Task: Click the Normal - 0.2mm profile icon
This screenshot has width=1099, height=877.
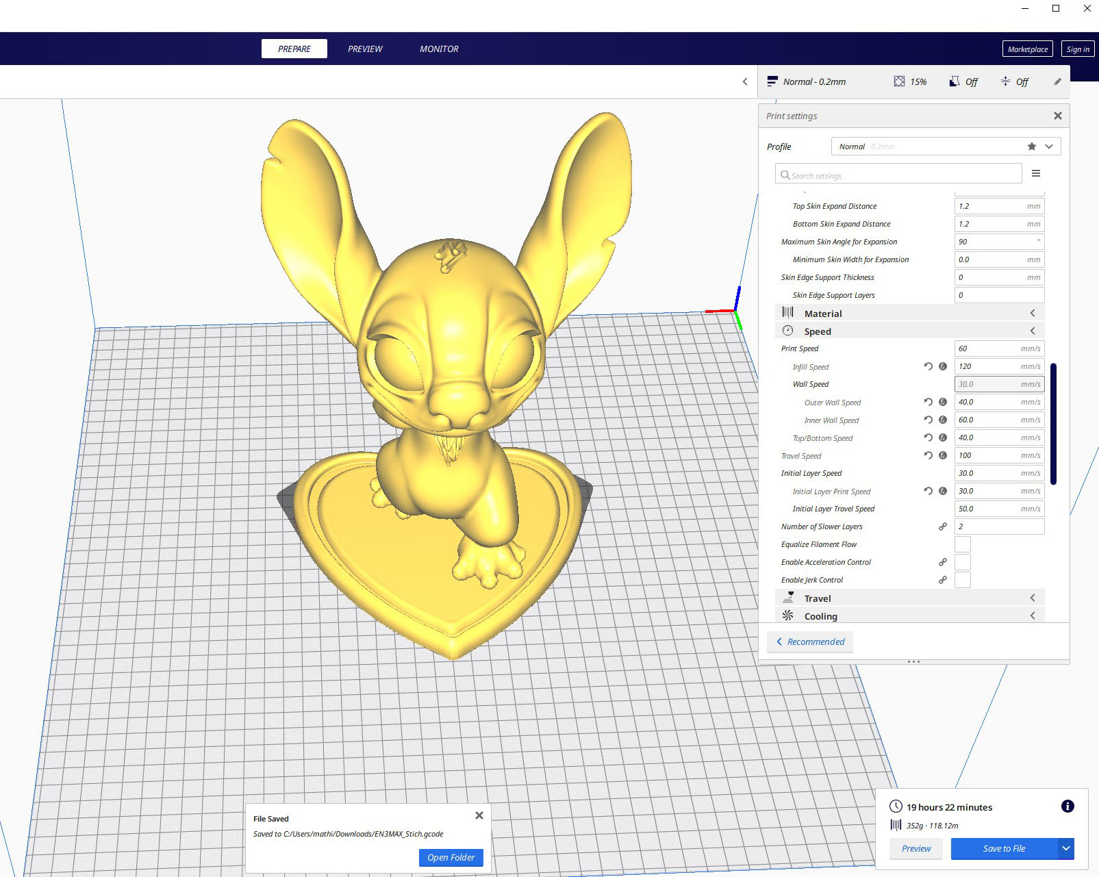Action: [772, 81]
